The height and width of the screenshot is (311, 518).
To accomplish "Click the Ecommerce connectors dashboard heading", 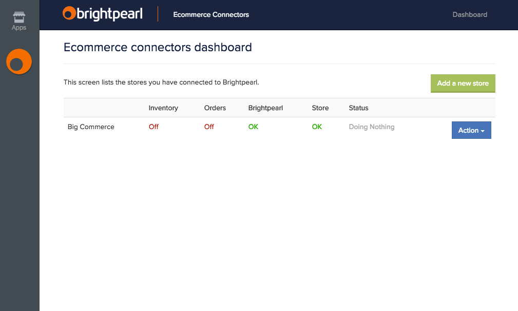I will [x=157, y=47].
